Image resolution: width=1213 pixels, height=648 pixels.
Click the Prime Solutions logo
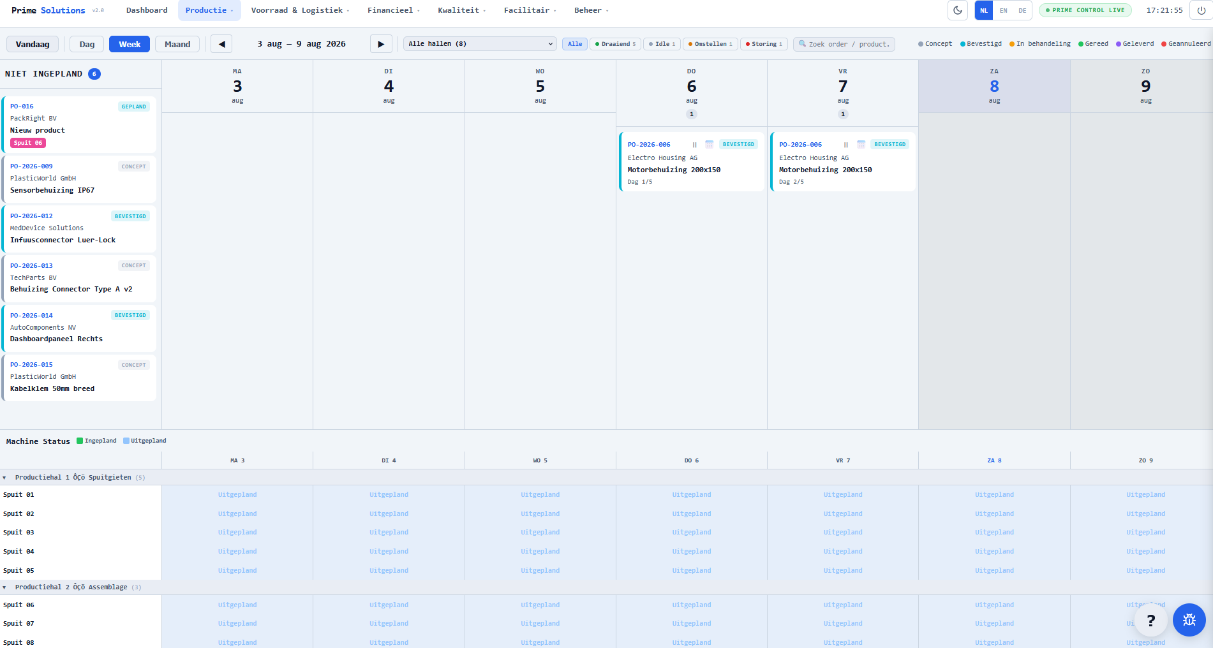48,10
